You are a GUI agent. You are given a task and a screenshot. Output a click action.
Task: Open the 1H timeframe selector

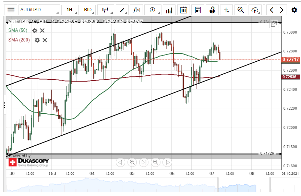70,10
